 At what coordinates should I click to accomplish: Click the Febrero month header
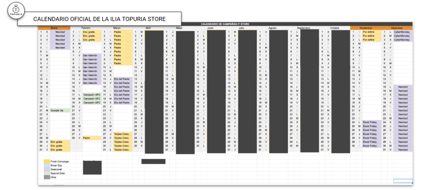click(86, 28)
